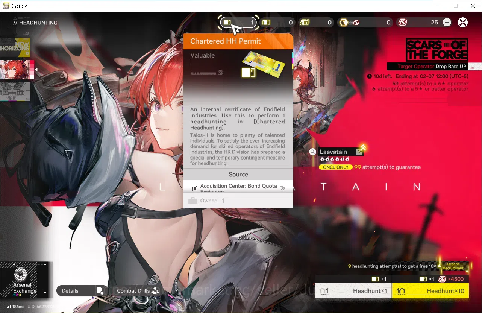
Task: Click the Urgent Recruitment label
Action: (x=453, y=266)
